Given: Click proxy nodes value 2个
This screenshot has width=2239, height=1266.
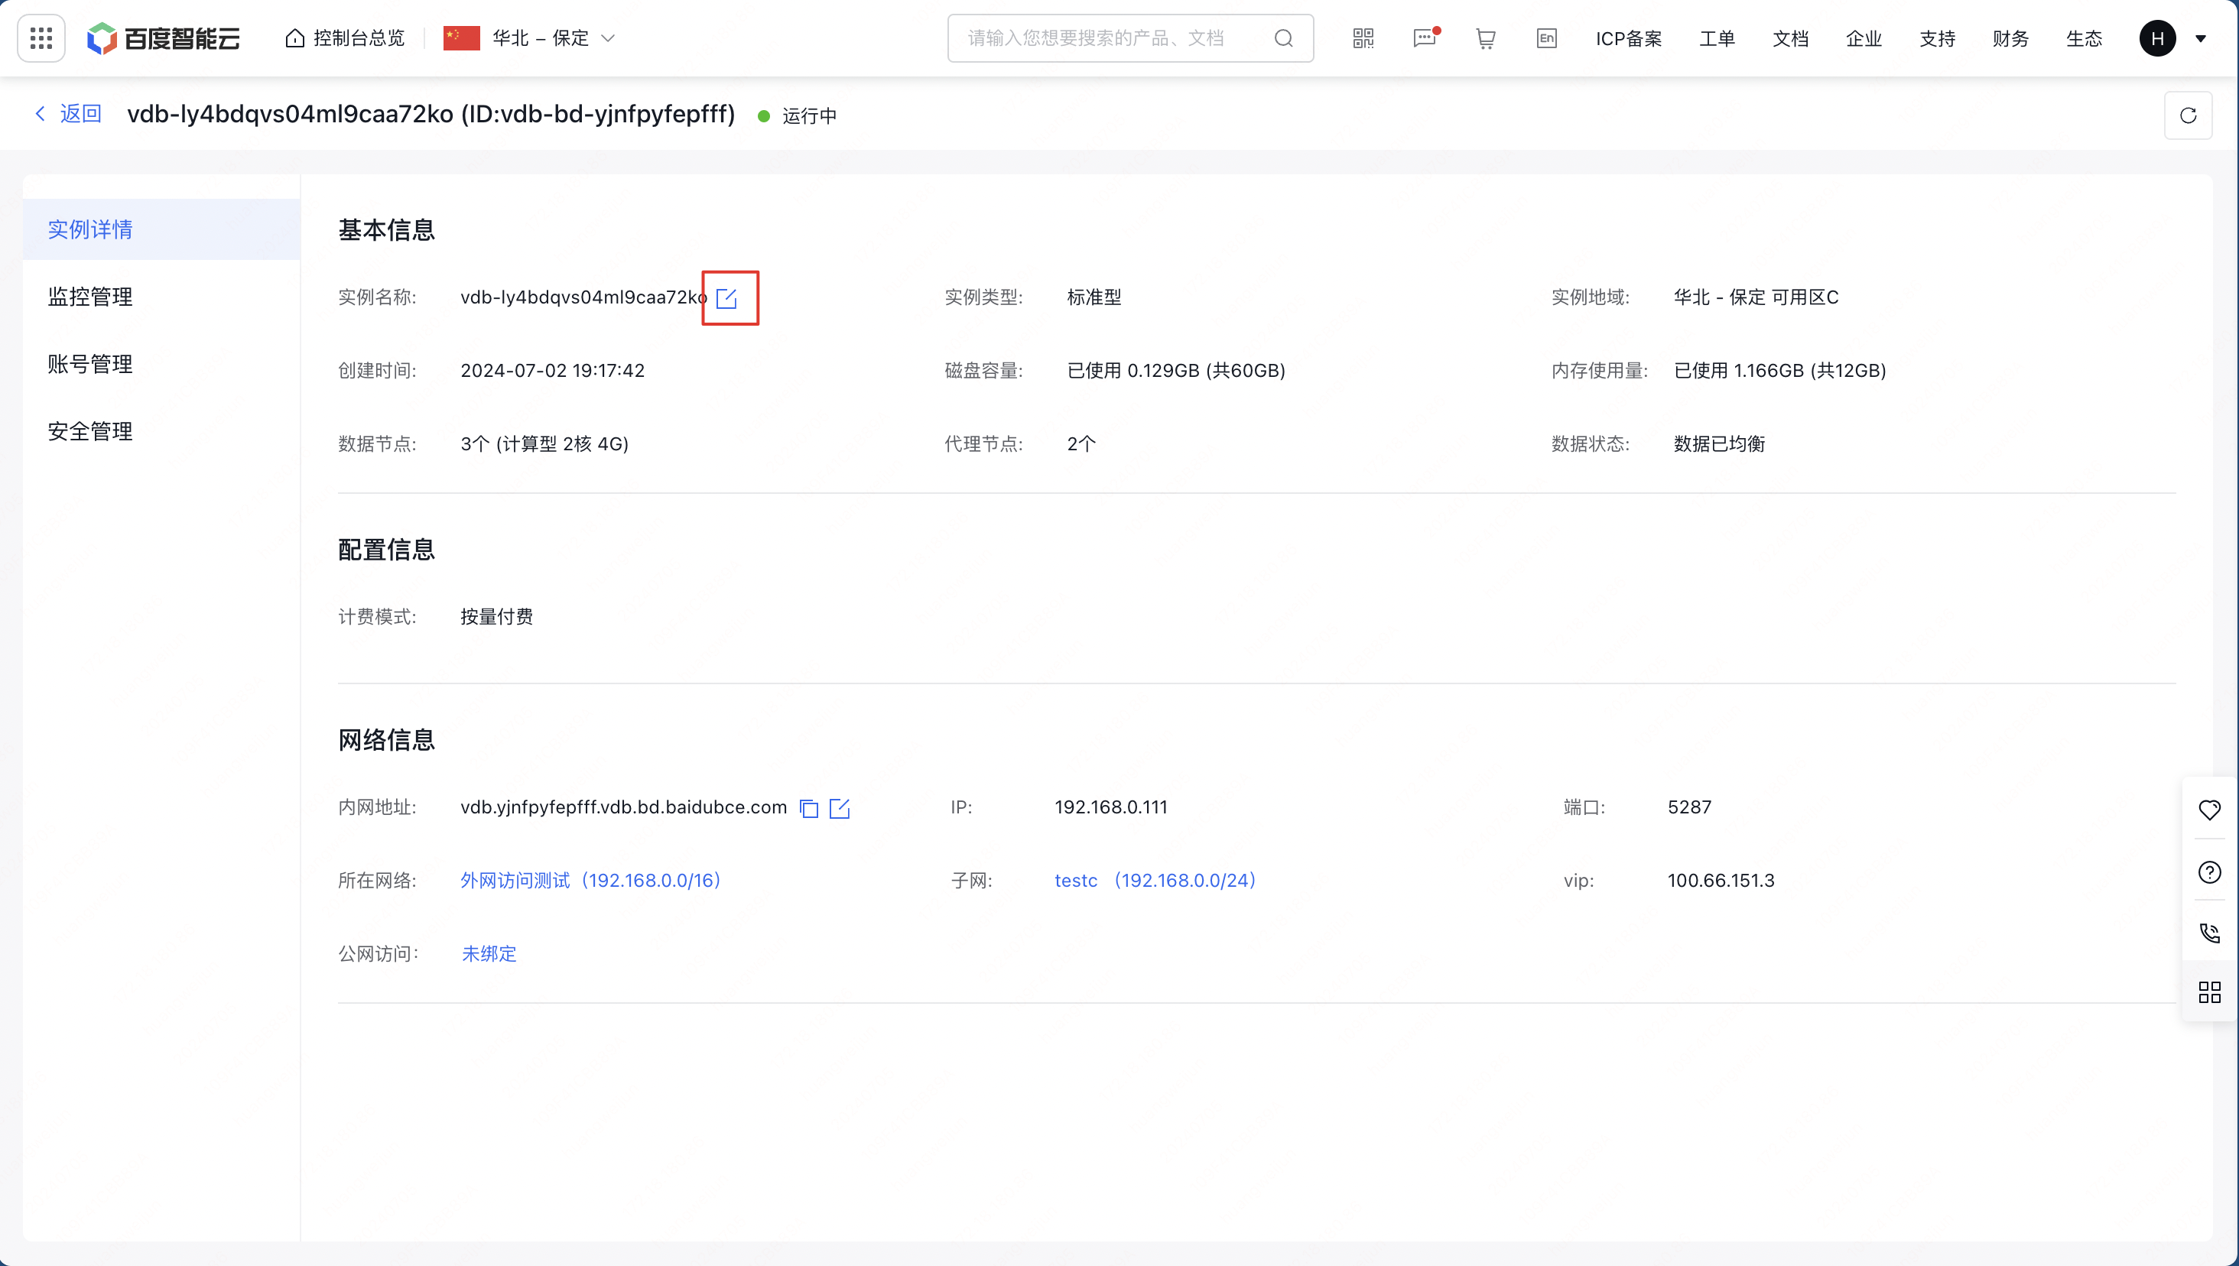Looking at the screenshot, I should (x=1081, y=443).
